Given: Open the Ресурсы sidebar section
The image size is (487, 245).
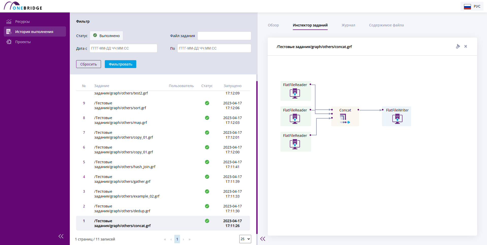Looking at the screenshot, I should (22, 22).
